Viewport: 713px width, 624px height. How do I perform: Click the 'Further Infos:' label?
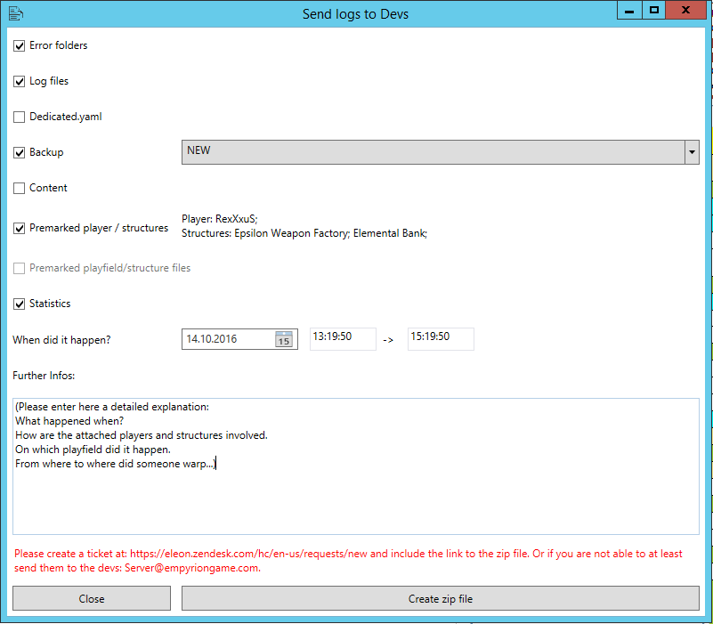44,376
